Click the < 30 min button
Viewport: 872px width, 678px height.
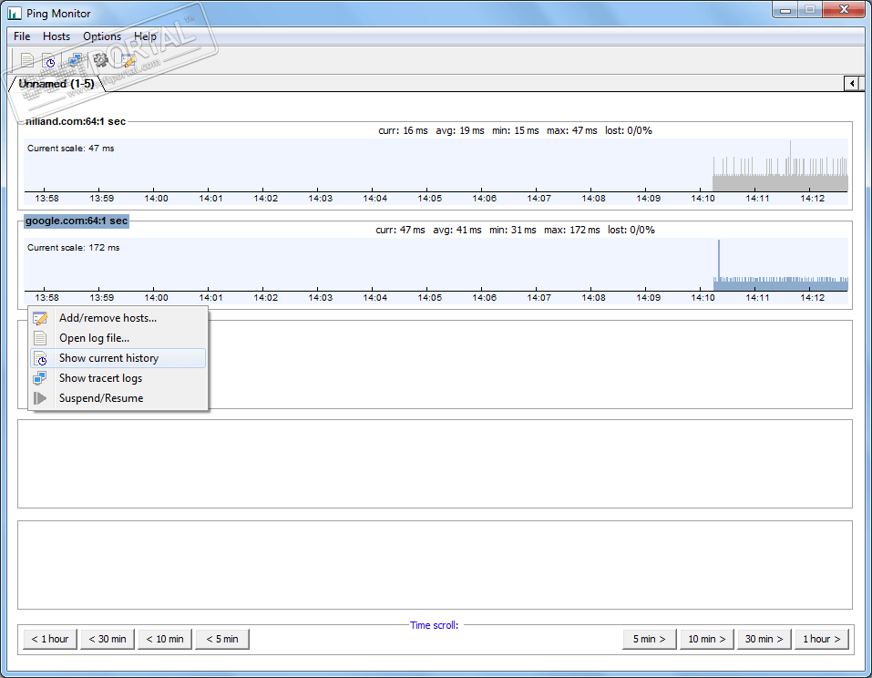pos(108,639)
